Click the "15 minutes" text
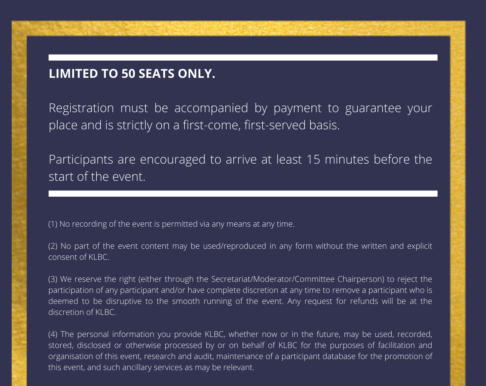486x386 pixels. 337,160
